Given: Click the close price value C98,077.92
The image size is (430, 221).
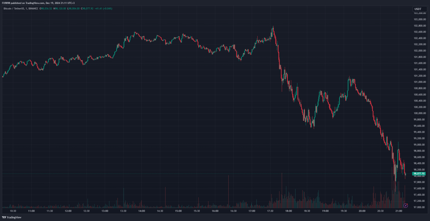Looking at the screenshot, I should coord(87,8).
